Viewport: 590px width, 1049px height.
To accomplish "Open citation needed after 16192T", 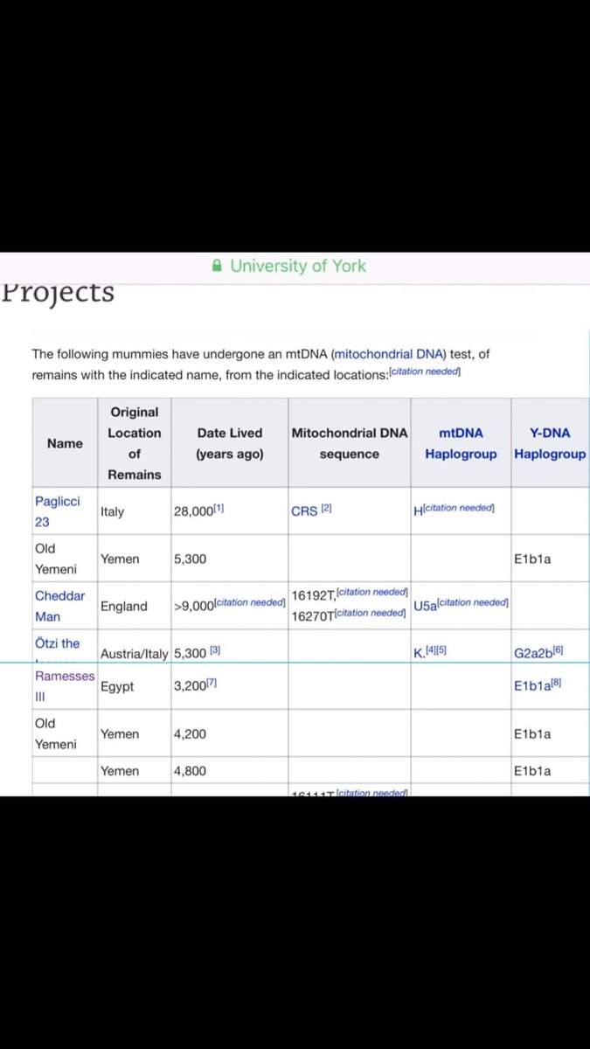I will click(372, 593).
